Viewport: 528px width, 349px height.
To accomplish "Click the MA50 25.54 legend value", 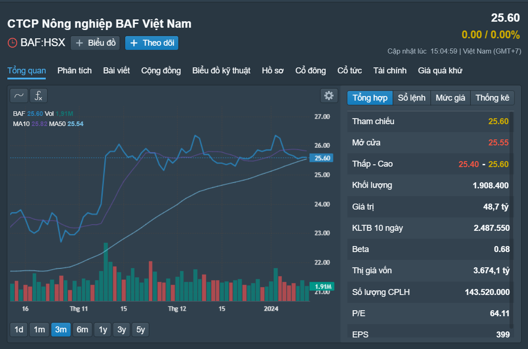I will coord(75,124).
